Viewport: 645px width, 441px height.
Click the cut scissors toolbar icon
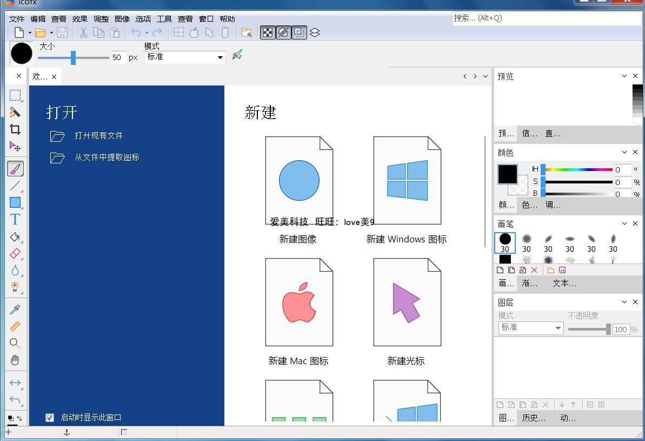83,32
